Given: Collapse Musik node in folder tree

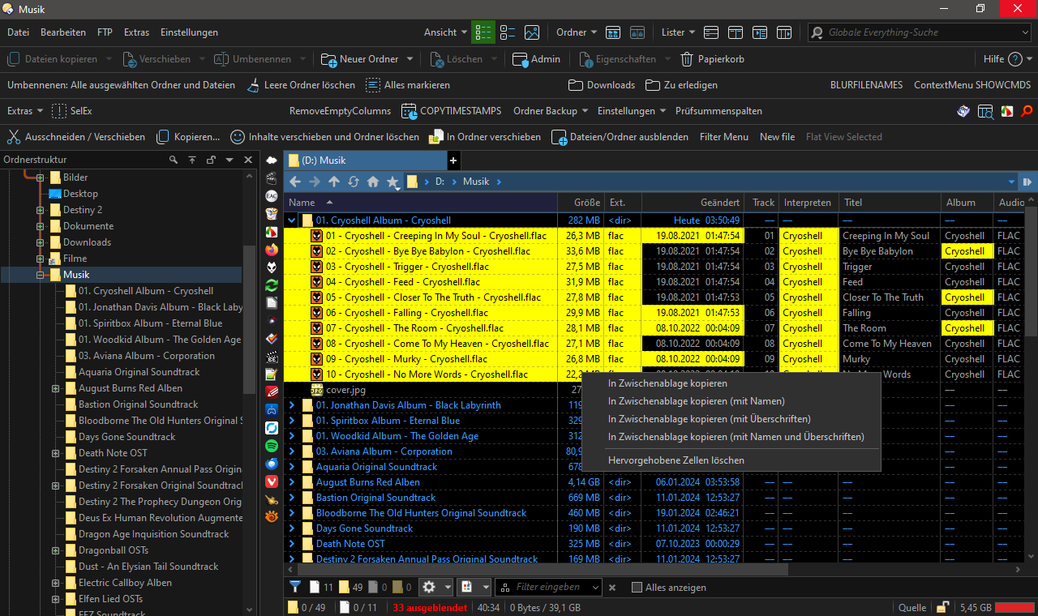Looking at the screenshot, I should click(x=40, y=275).
